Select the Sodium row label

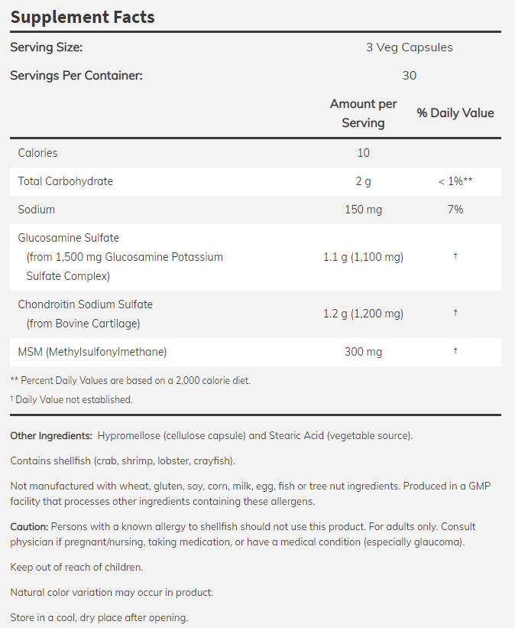(37, 209)
